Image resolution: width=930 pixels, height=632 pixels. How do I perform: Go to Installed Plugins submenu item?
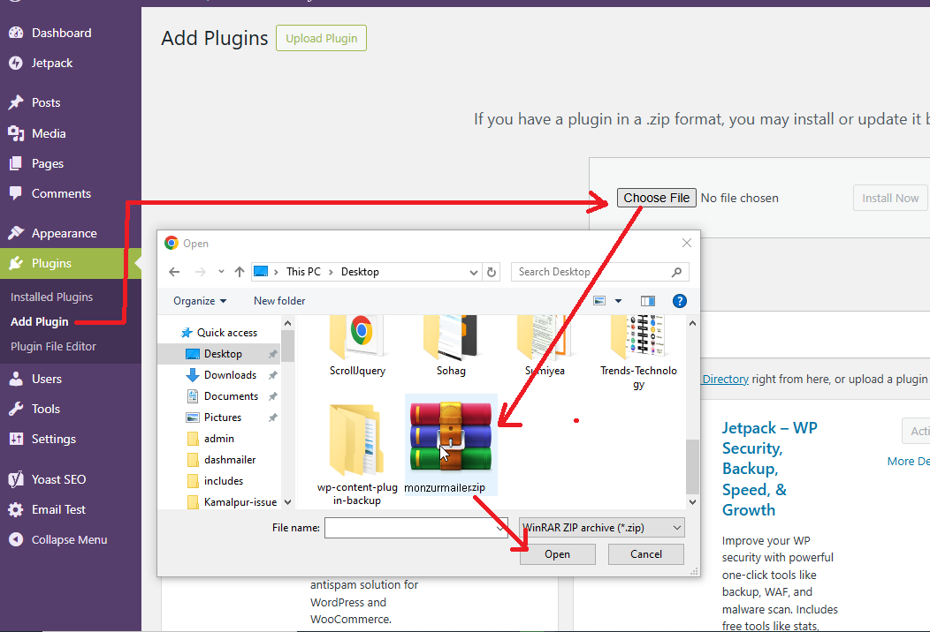51,297
